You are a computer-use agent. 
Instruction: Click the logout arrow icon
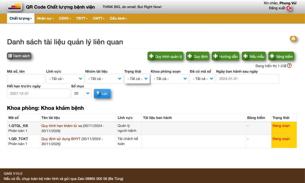(x=289, y=8)
